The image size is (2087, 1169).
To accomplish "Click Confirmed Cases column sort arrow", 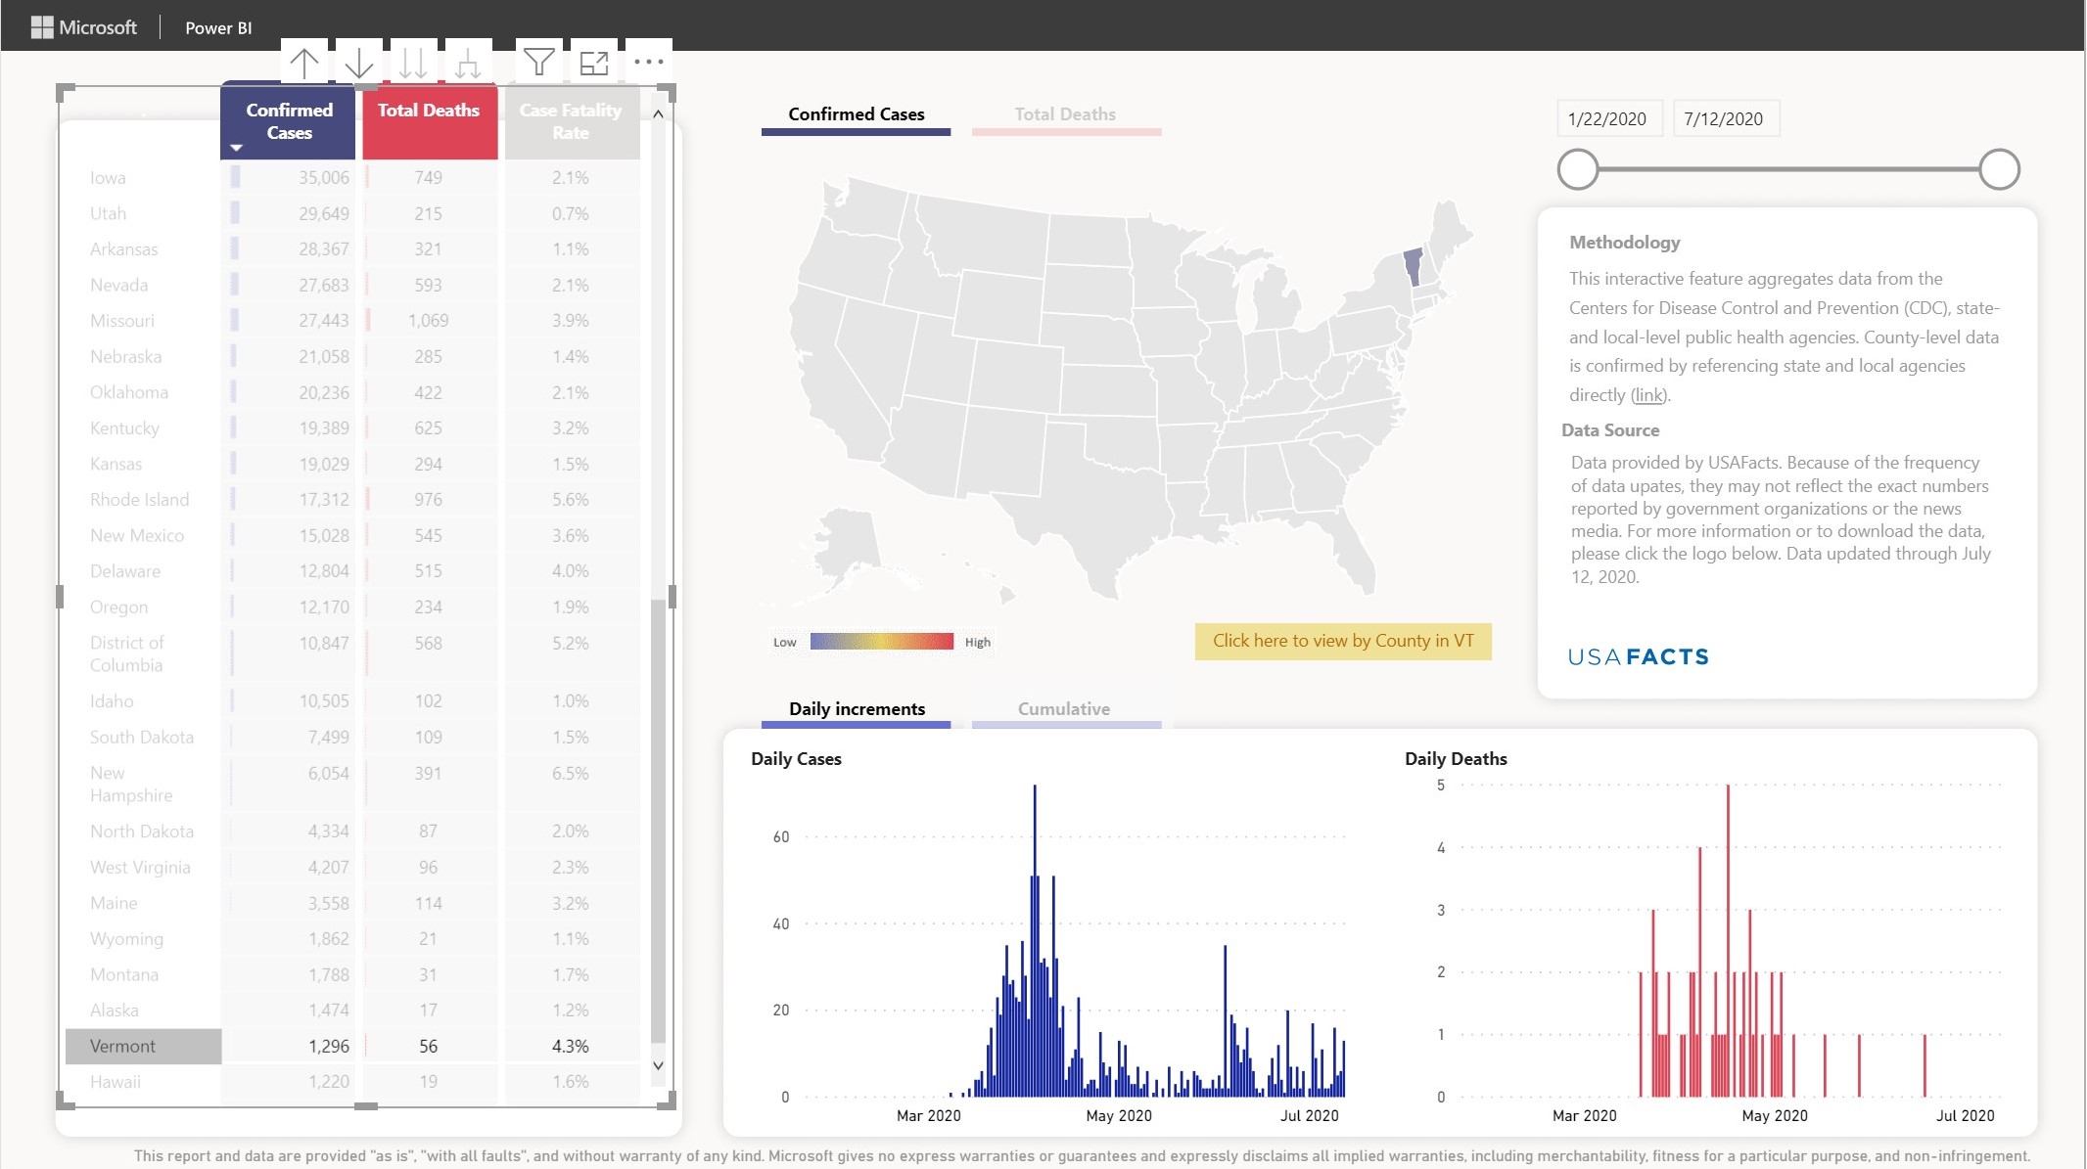I will pos(236,148).
